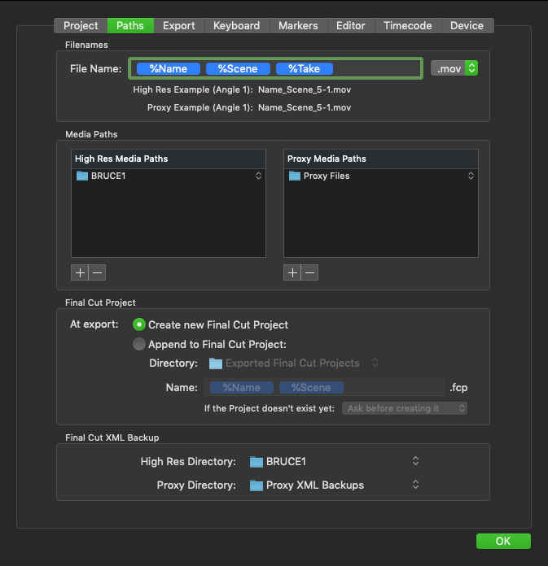Open Ask before creating it dropdown
The height and width of the screenshot is (566, 548).
tap(405, 408)
